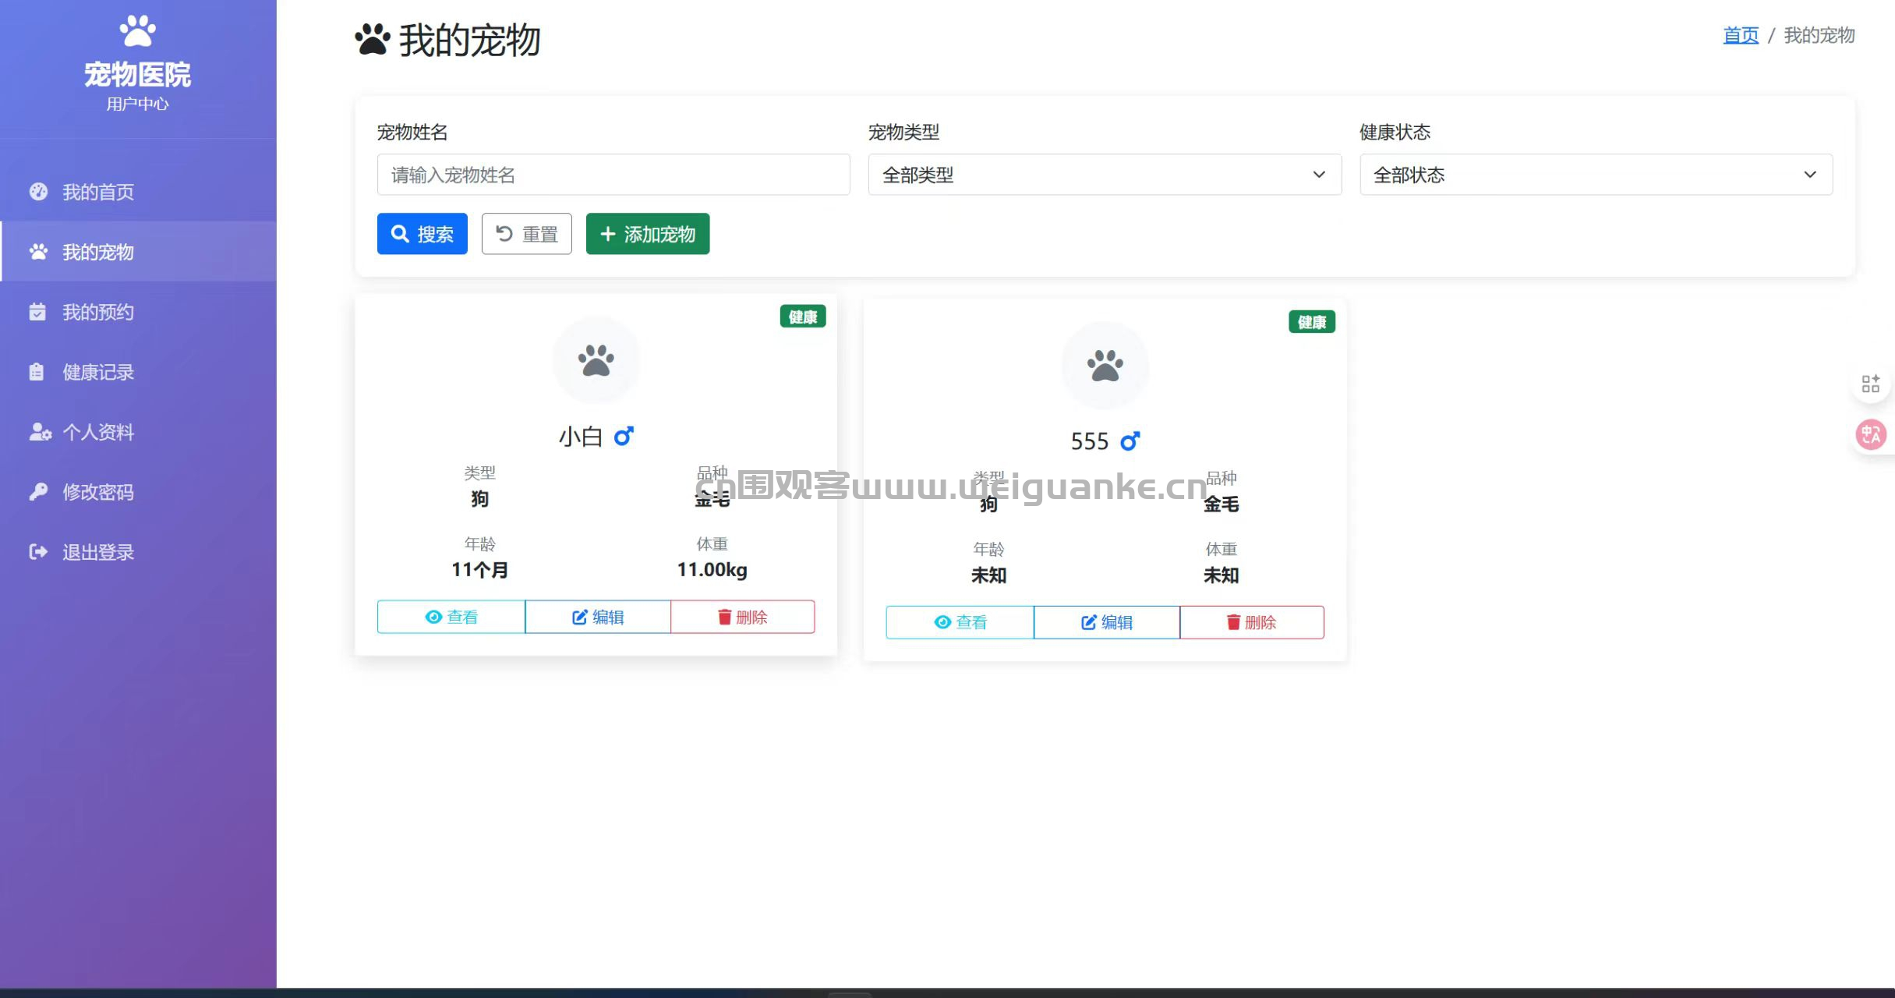Image resolution: width=1895 pixels, height=998 pixels.
Task: Click the 健康 badge on 555 card
Action: pos(1311,322)
